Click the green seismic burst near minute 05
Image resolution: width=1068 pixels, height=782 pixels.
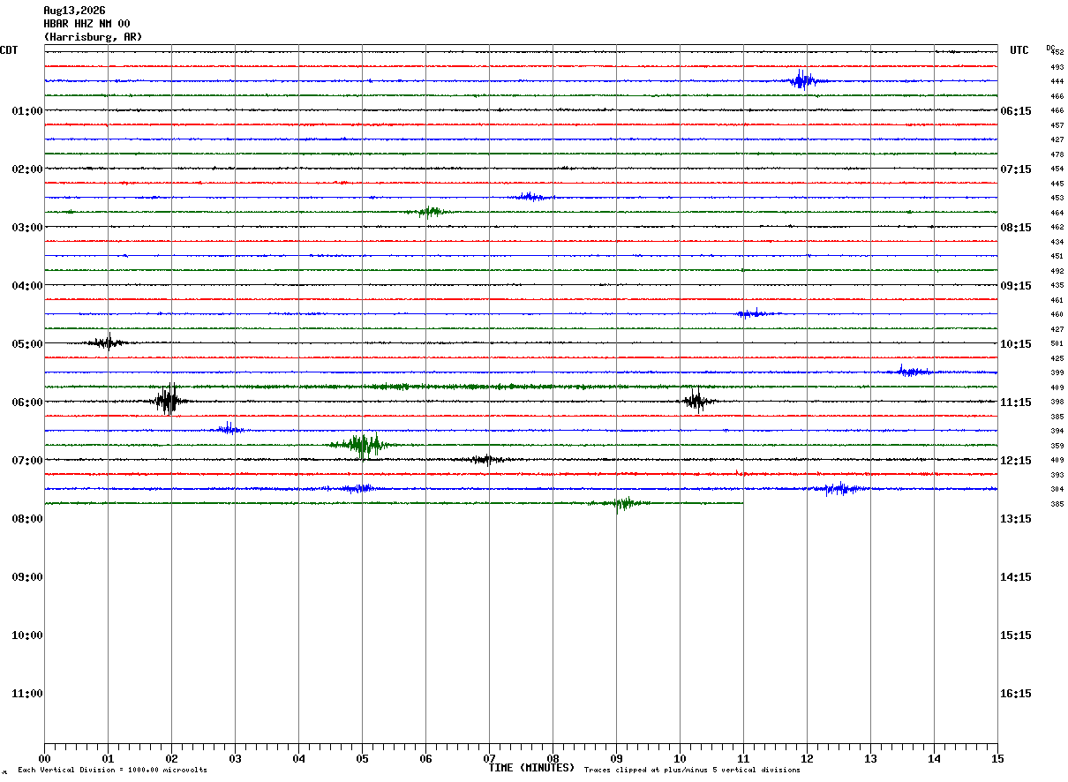361,444
